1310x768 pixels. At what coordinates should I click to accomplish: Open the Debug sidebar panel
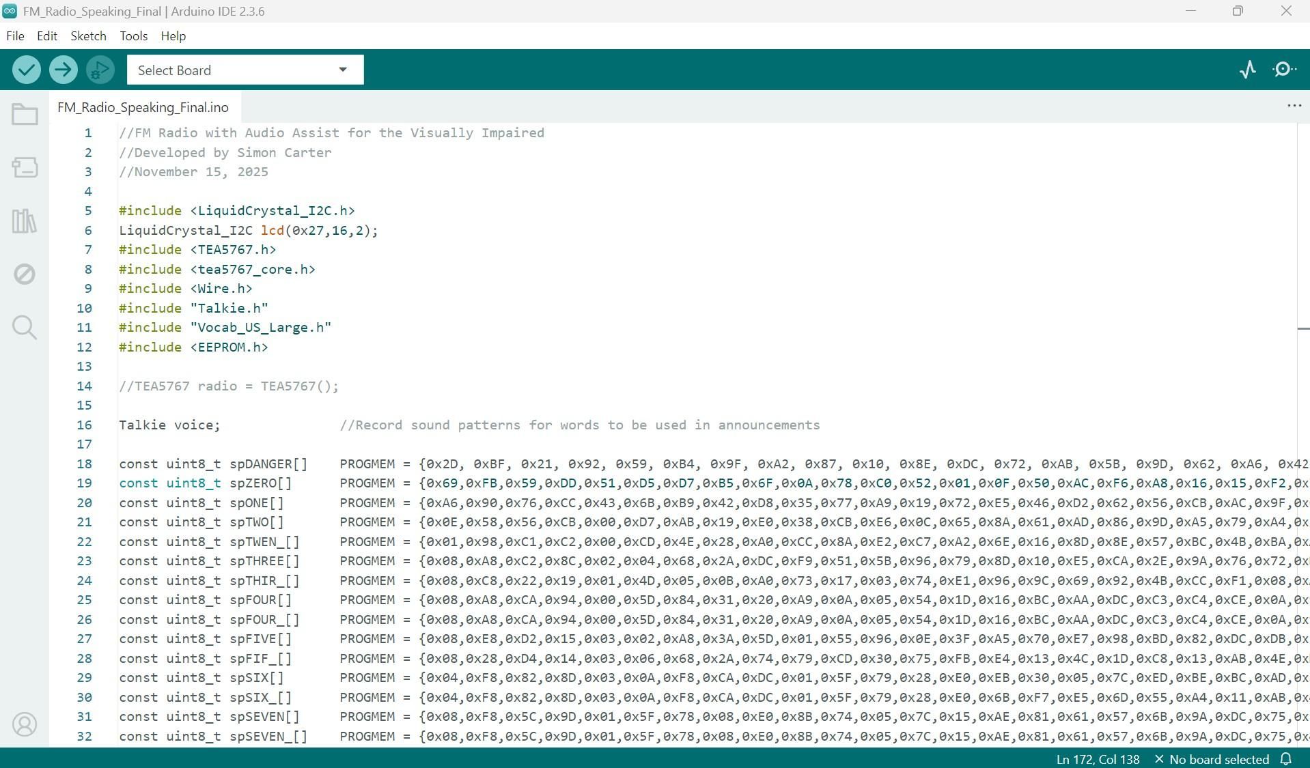[25, 274]
